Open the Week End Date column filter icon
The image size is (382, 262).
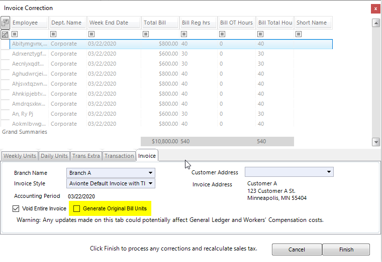point(91,34)
